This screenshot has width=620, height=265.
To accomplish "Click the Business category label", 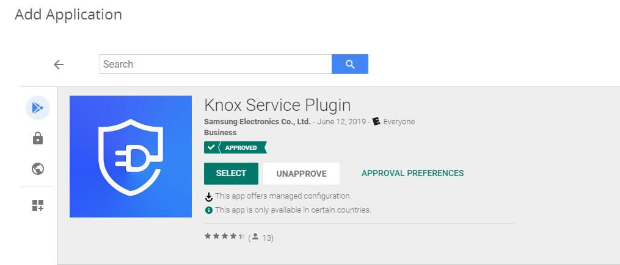I will tap(221, 133).
